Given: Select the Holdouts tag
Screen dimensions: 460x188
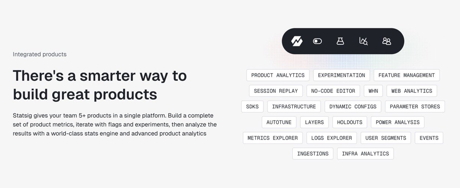Looking at the screenshot, I should (350, 123).
